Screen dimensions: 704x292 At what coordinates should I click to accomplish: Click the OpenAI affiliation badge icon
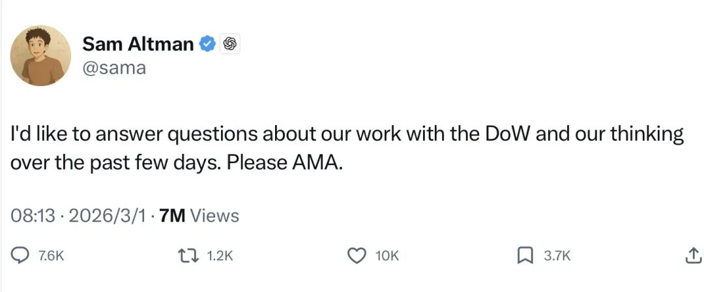point(228,44)
